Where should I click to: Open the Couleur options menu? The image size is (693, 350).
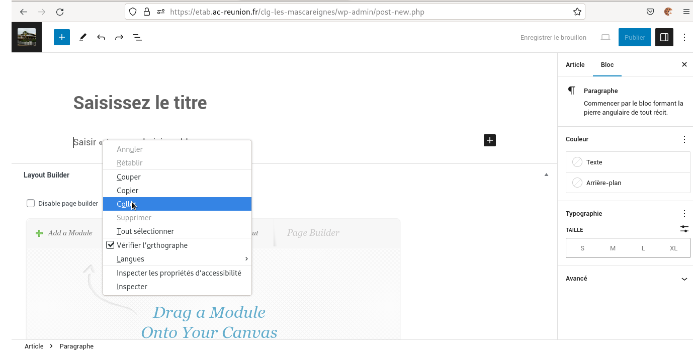684,139
